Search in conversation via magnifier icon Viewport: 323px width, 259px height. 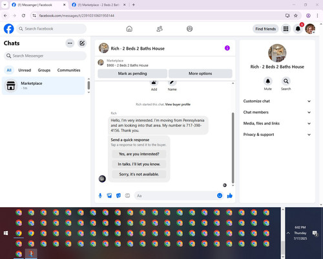[286, 81]
